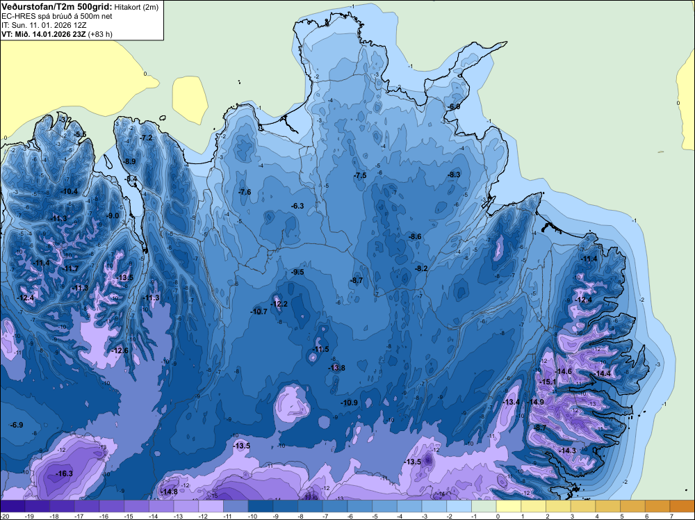Click the -8.3 temperature label
The height and width of the screenshot is (520, 695).
pos(454,174)
